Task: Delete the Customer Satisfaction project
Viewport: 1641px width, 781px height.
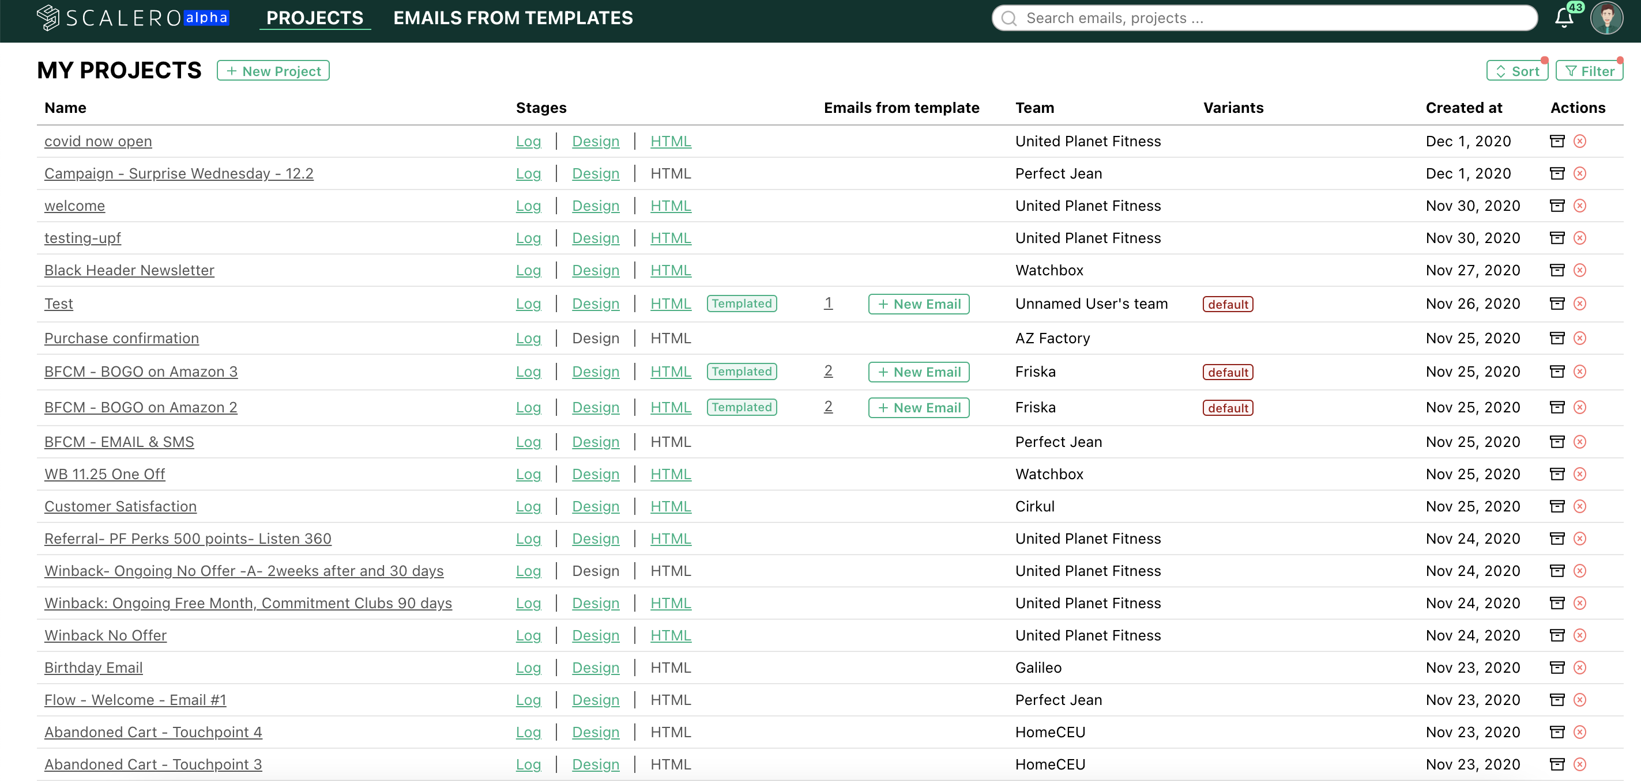Action: (1579, 506)
